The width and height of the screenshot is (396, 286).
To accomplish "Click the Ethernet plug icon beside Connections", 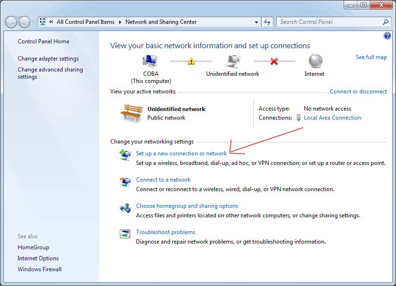I will click(x=299, y=118).
